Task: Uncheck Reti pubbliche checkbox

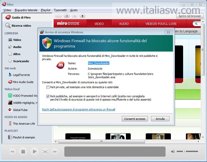Action: pos(48,96)
